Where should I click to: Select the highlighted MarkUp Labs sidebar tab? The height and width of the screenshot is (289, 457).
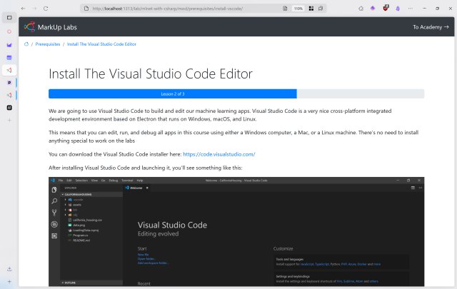click(x=9, y=70)
